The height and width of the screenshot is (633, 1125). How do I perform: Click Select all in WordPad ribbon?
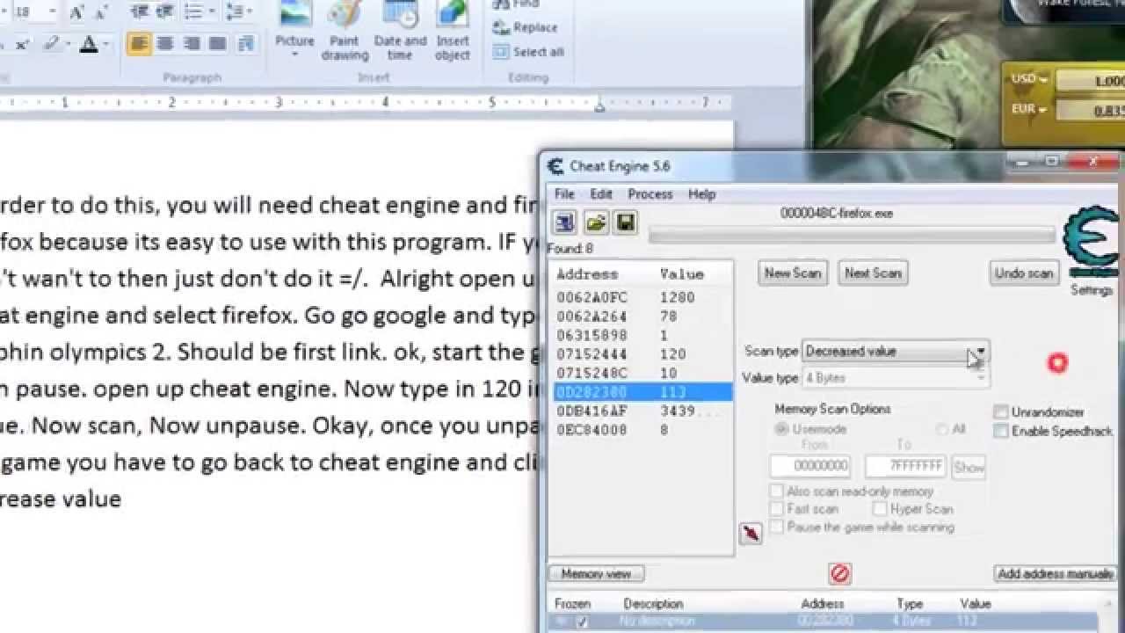(x=528, y=52)
